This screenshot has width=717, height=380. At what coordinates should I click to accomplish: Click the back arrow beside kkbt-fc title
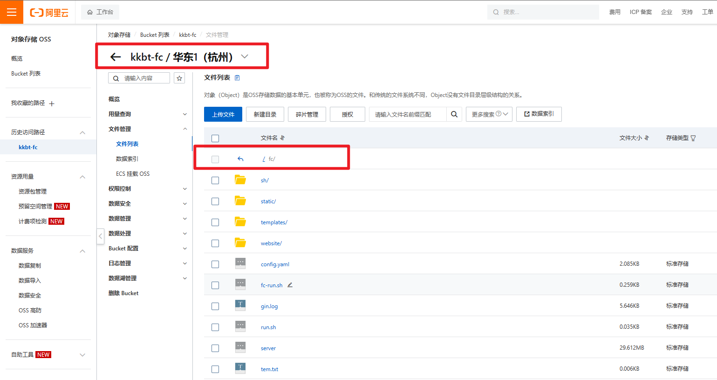pyautogui.click(x=116, y=57)
